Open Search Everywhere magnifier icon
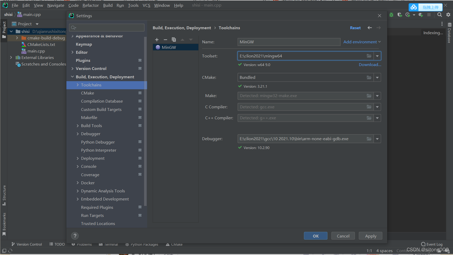Screen dimensions: 453x255 (x=440, y=15)
